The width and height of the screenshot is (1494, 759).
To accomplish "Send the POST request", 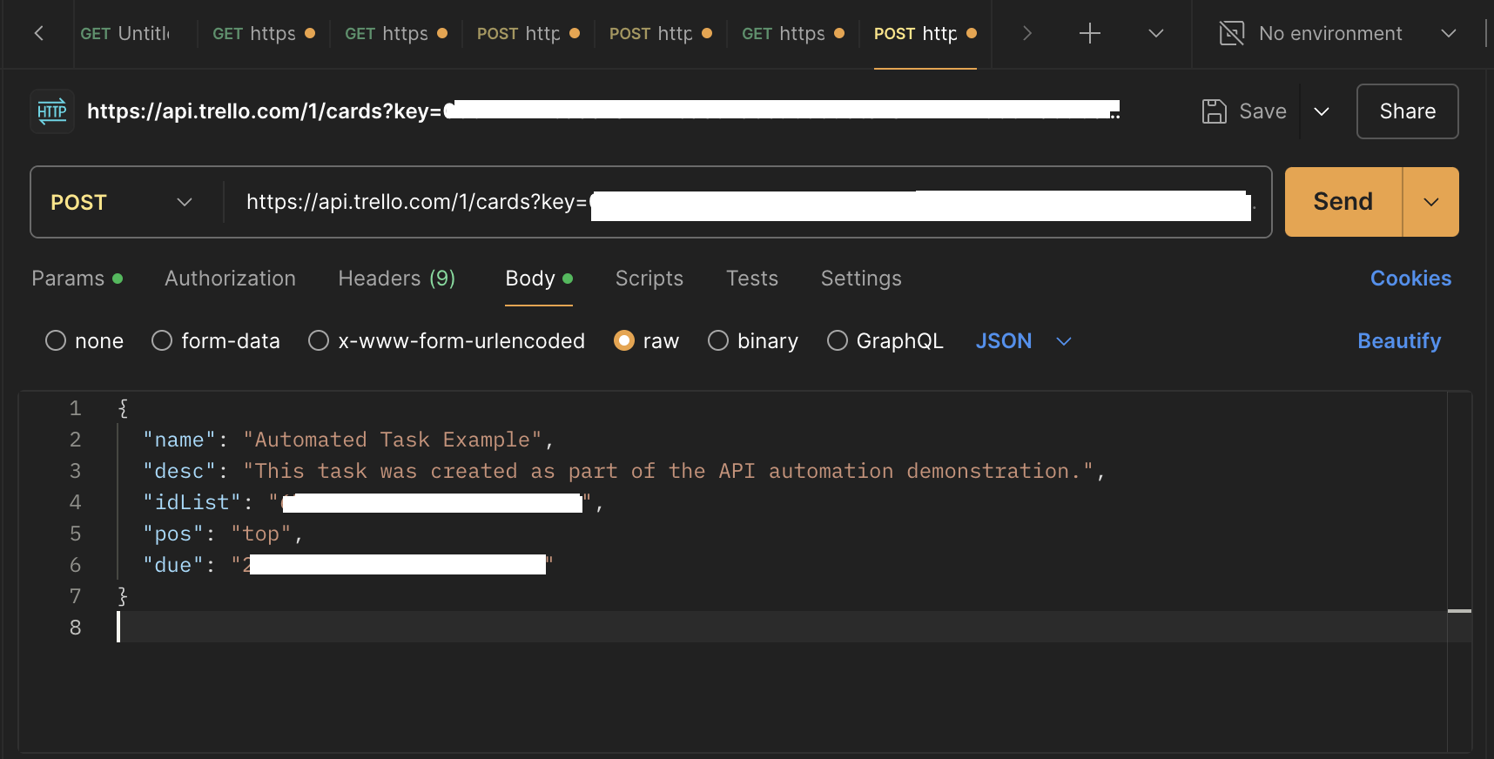I will coord(1343,202).
